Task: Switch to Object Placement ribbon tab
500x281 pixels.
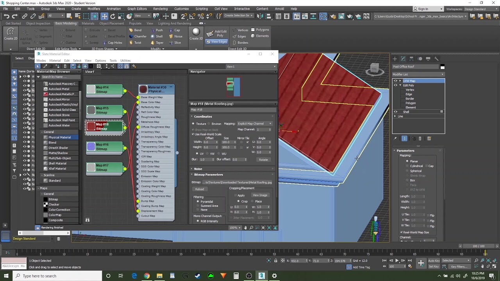Action: tap(111, 23)
